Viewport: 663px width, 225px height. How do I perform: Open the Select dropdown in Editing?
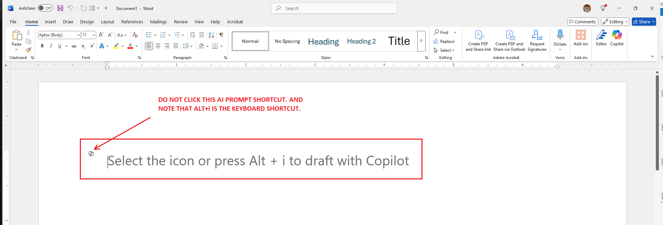pyautogui.click(x=444, y=50)
